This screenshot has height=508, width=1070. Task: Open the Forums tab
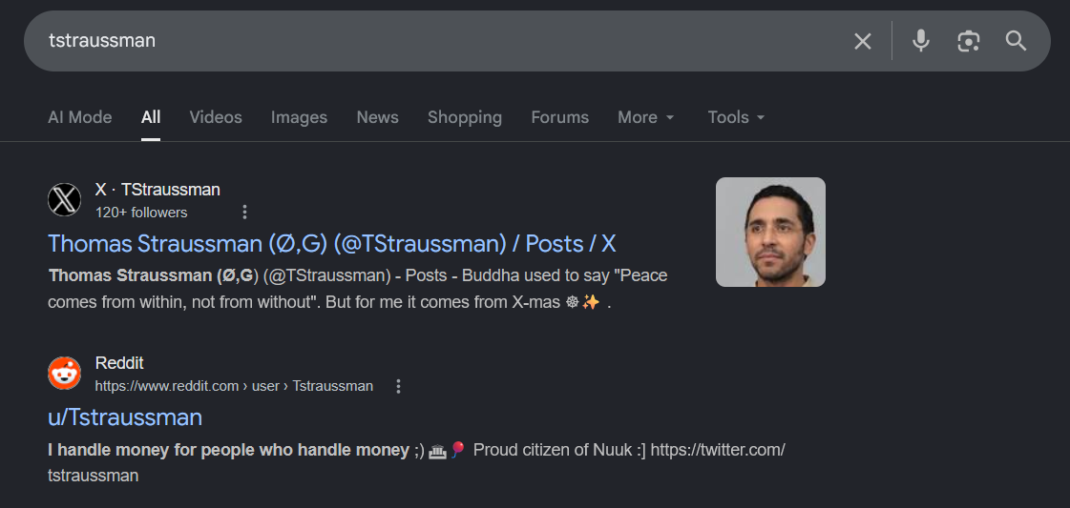coord(559,117)
